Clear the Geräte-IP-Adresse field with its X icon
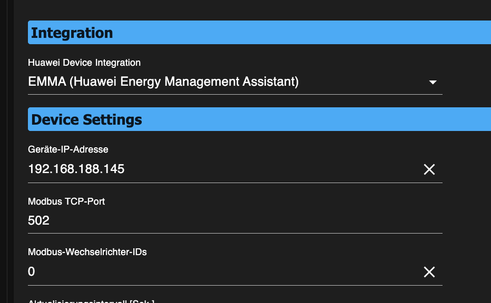Screen dimensions: 491x303 [x=429, y=169]
